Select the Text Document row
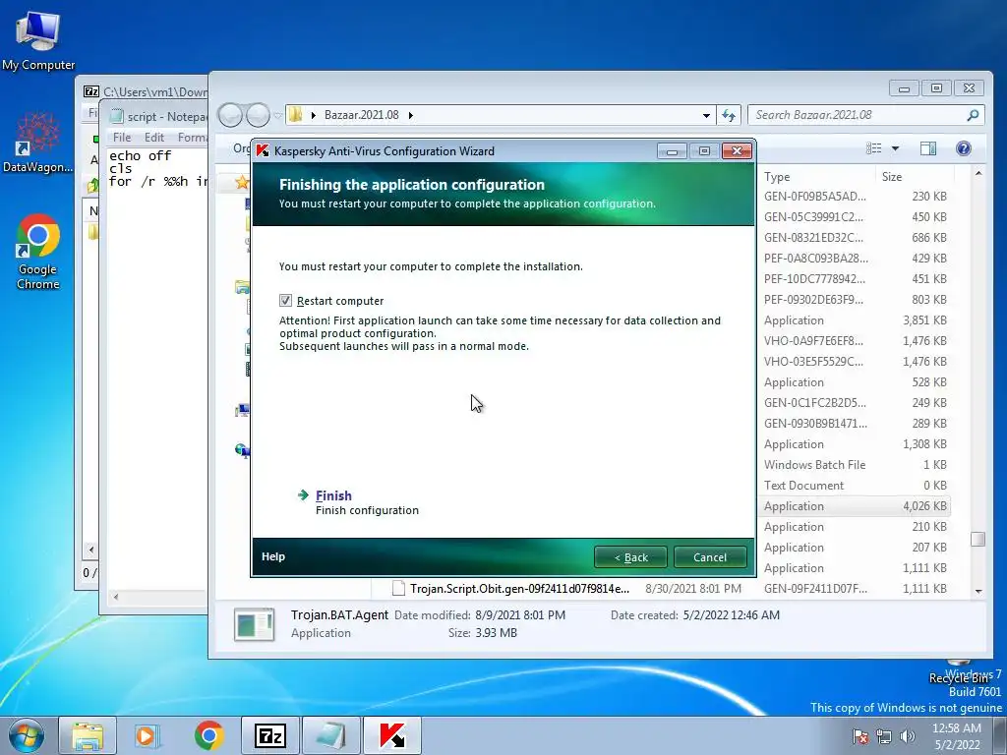Image resolution: width=1007 pixels, height=755 pixels. coord(855,486)
